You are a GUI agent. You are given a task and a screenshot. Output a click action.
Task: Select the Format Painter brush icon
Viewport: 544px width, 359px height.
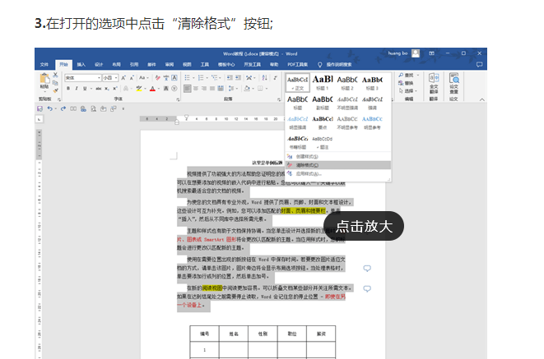(x=55, y=90)
